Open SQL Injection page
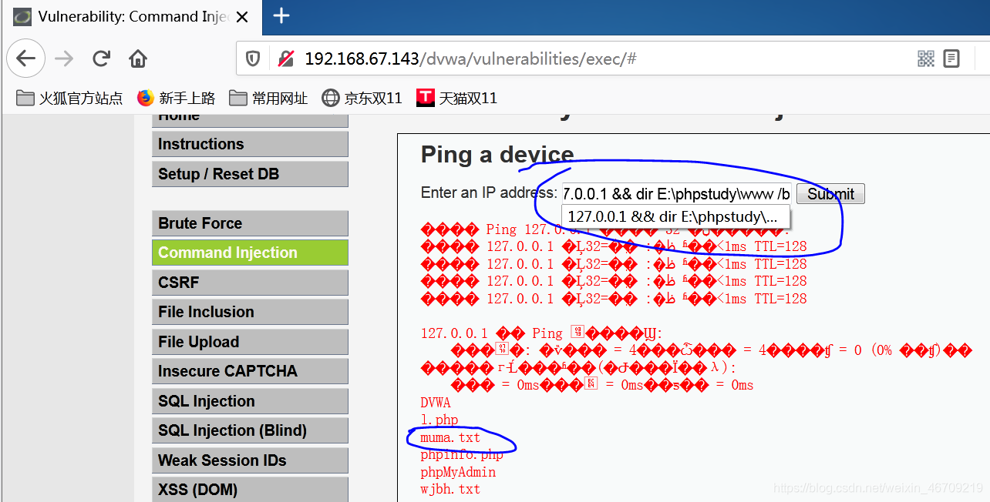The height and width of the screenshot is (502, 990). coord(250,401)
